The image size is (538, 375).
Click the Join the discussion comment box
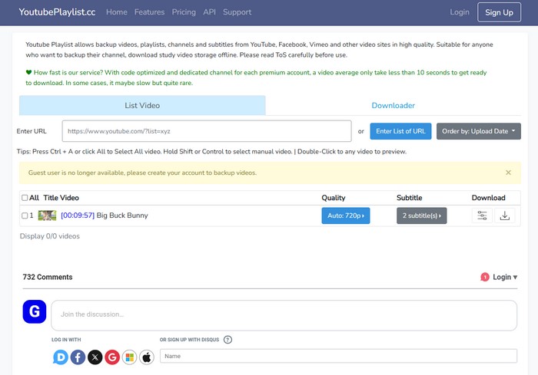coord(284,315)
